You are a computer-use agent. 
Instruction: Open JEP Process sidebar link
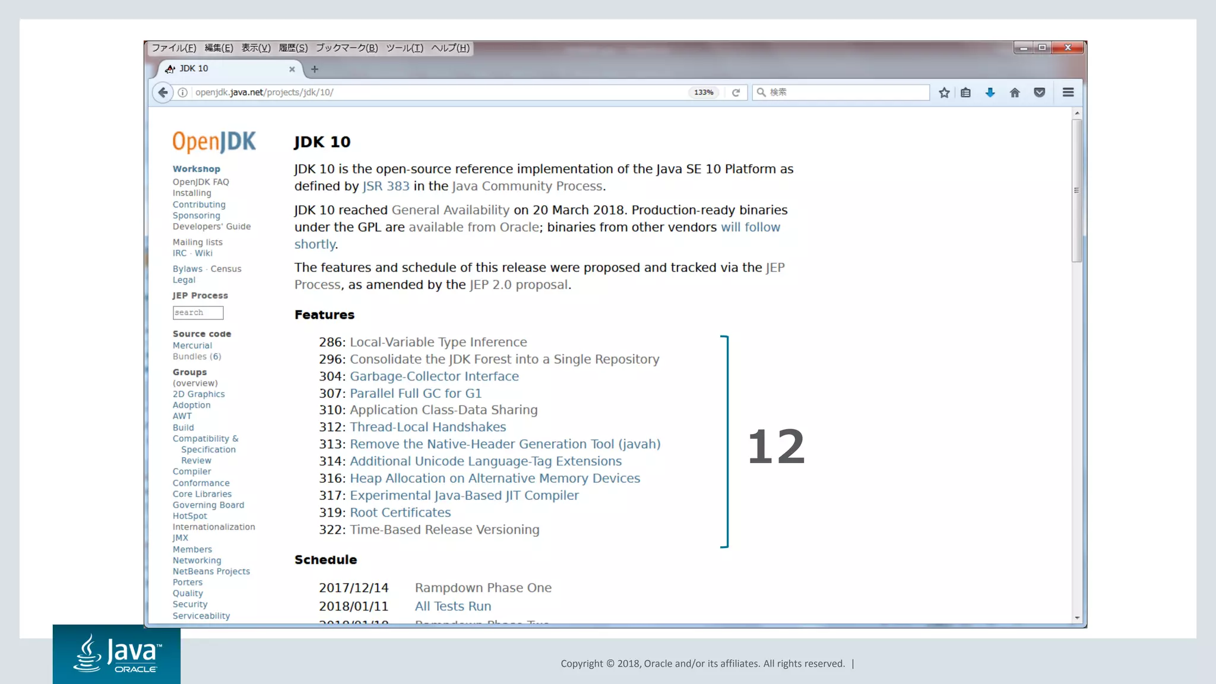coord(200,296)
